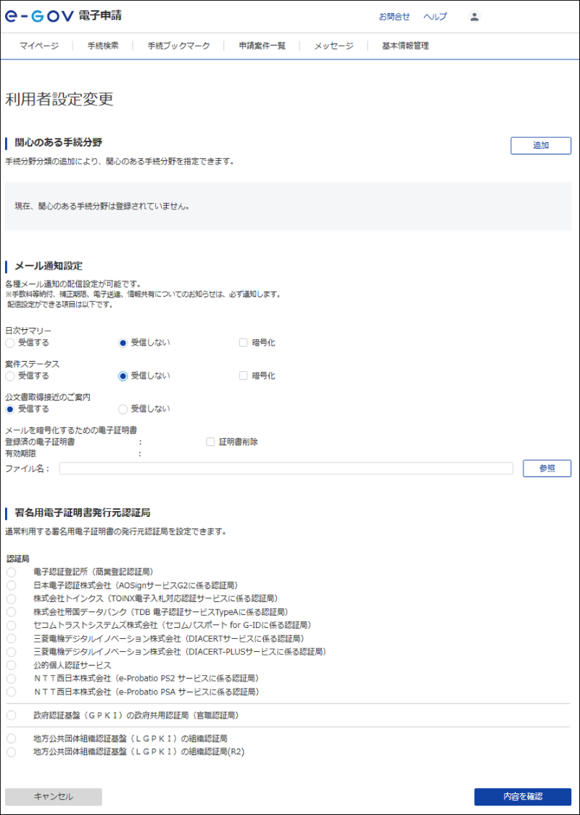Tick 暗号化 checkbox for 日次サマリー
The height and width of the screenshot is (815, 580).
click(243, 342)
